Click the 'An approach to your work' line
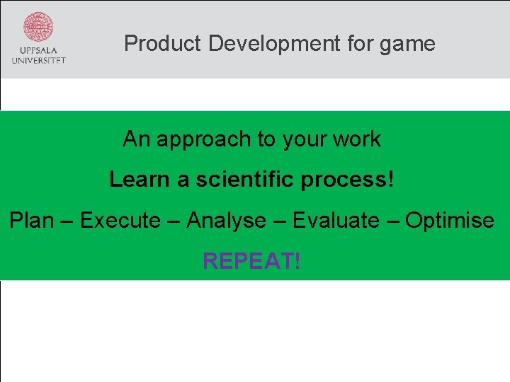This screenshot has width=510, height=382. coord(251,139)
